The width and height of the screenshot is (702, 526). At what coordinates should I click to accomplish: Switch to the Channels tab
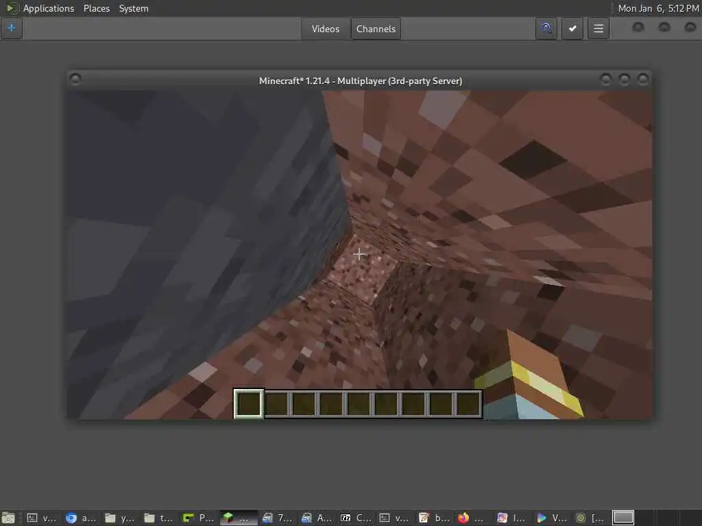(x=376, y=29)
